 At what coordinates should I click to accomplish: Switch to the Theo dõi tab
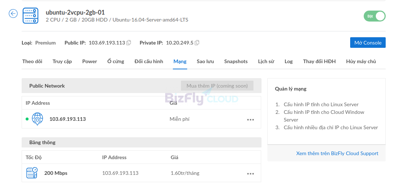(x=32, y=61)
